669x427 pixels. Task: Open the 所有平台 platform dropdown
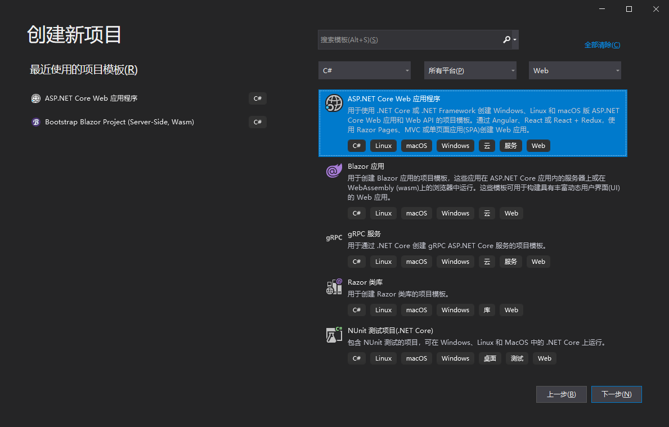(x=470, y=70)
